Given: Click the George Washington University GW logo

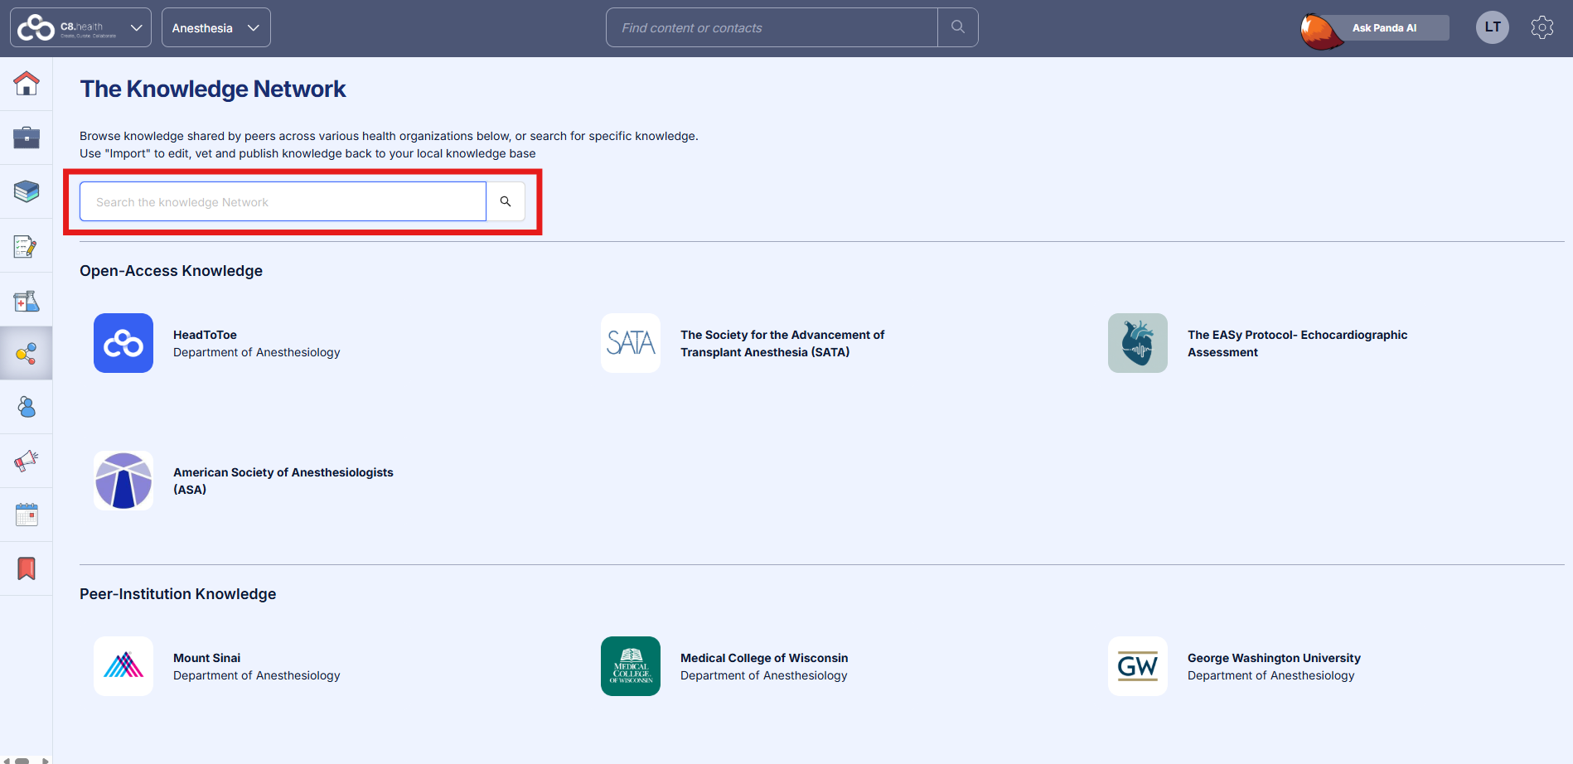Looking at the screenshot, I should click(1137, 666).
